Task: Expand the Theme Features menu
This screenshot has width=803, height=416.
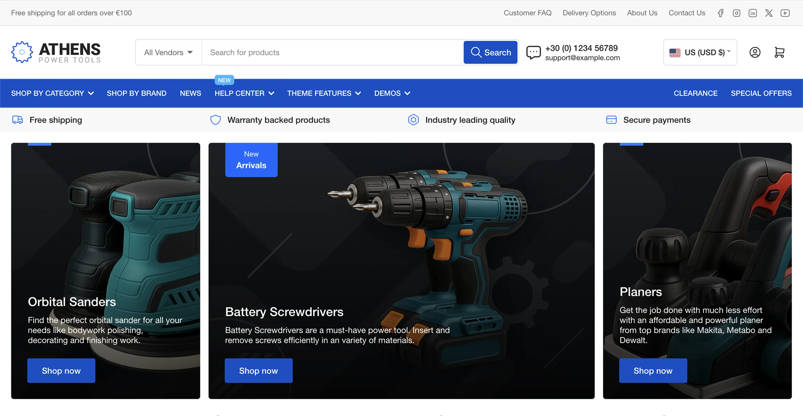Action: pyautogui.click(x=324, y=93)
